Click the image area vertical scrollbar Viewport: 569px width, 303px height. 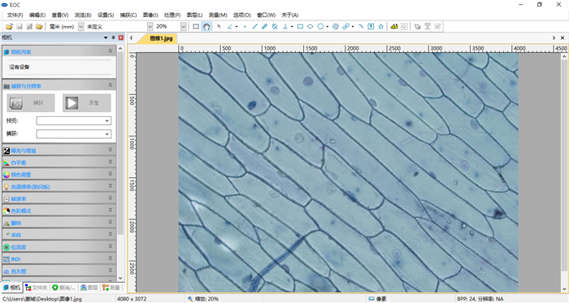[x=564, y=172]
